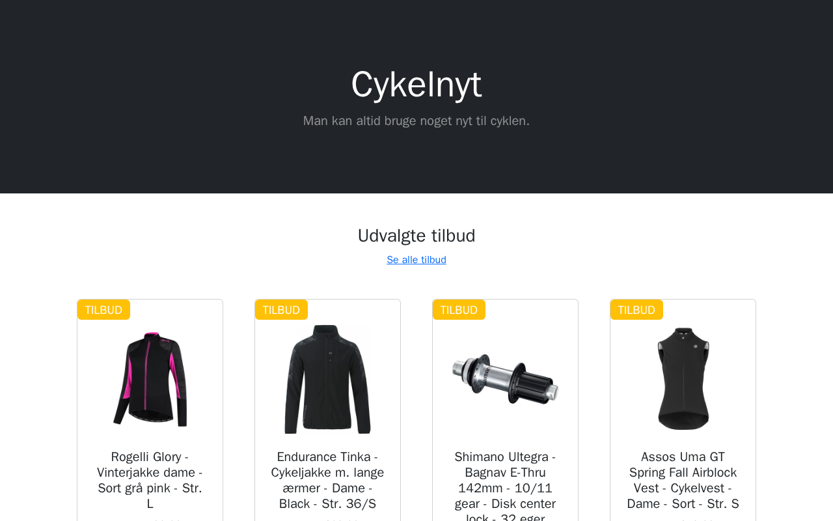Image resolution: width=833 pixels, height=521 pixels.
Task: Click the Cykelnyt site heading
Action: [416, 84]
